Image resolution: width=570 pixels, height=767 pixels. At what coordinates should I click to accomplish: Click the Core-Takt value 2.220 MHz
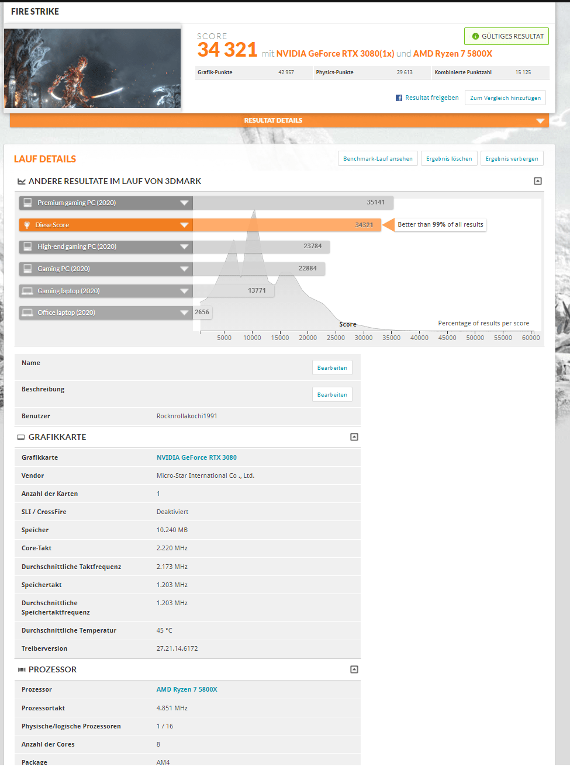(x=172, y=549)
